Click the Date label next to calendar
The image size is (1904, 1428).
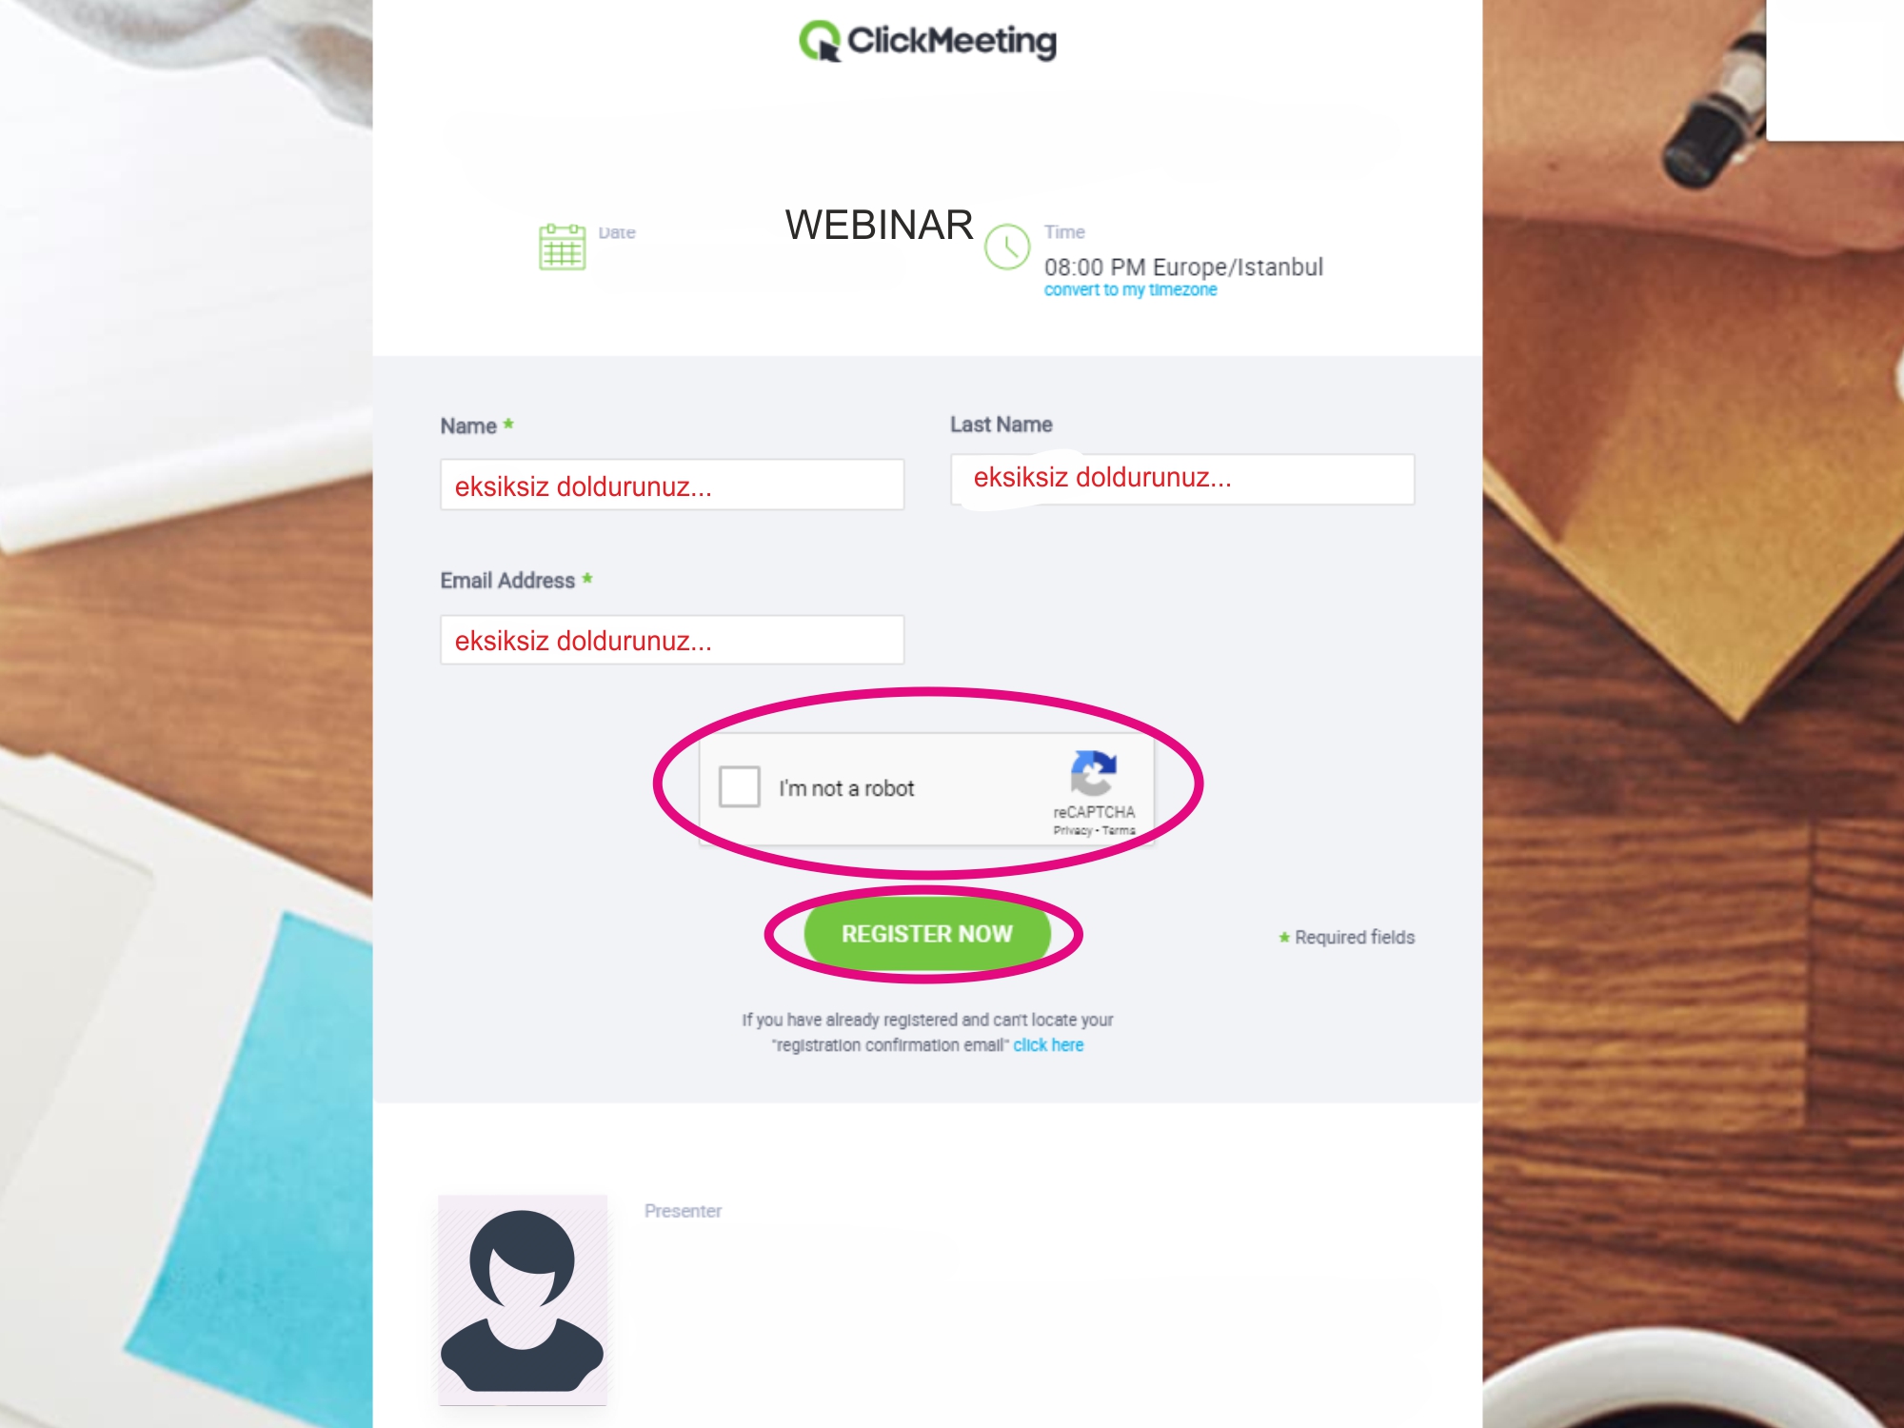pyautogui.click(x=617, y=232)
